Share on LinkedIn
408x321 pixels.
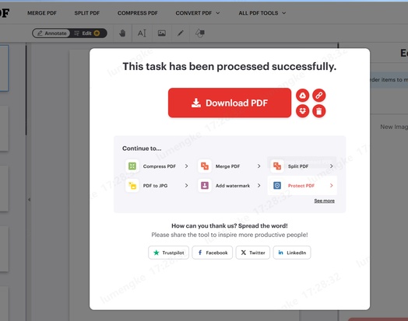292,253
